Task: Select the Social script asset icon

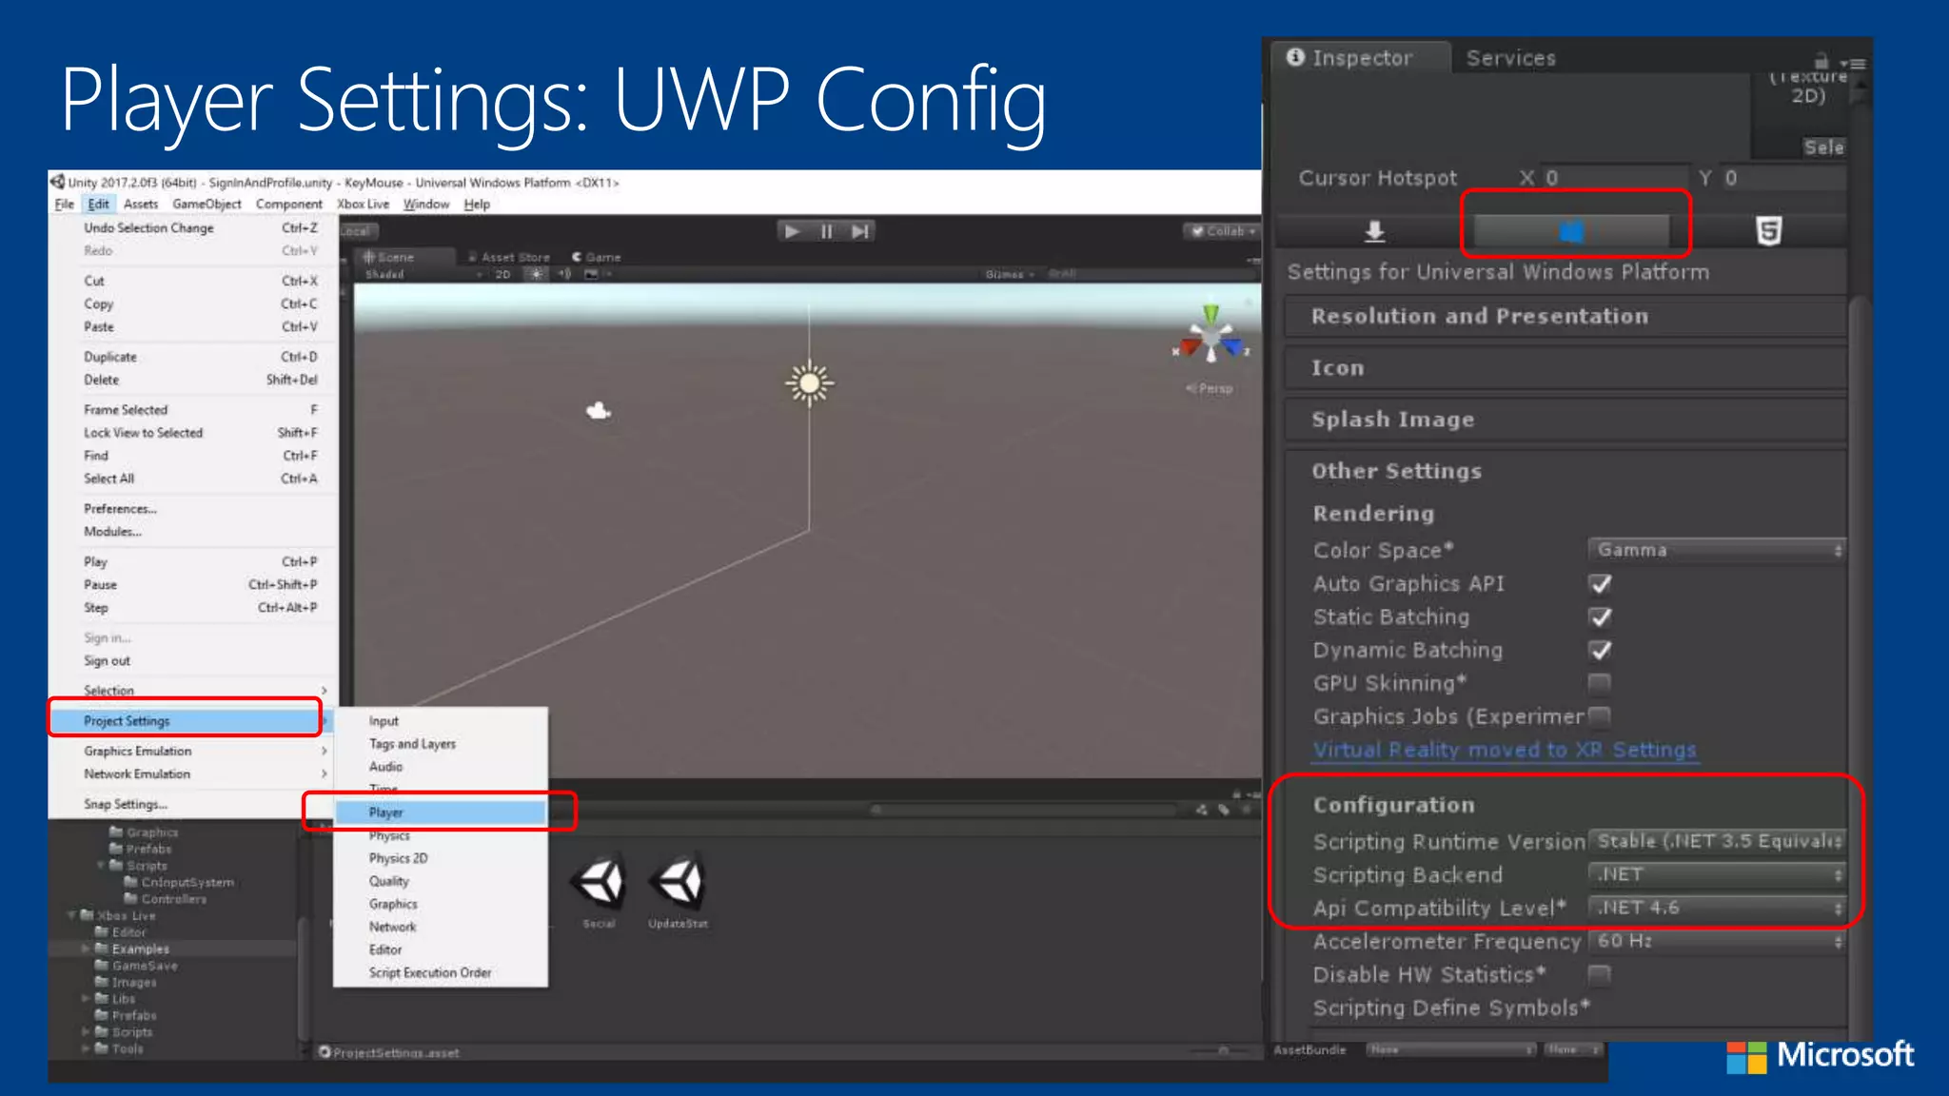Action: click(599, 883)
